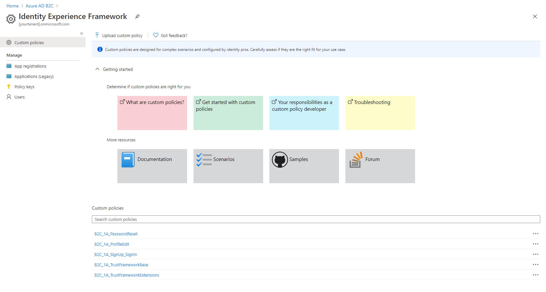
Task: Collapse the sidebar with double chevron
Action: (x=82, y=33)
